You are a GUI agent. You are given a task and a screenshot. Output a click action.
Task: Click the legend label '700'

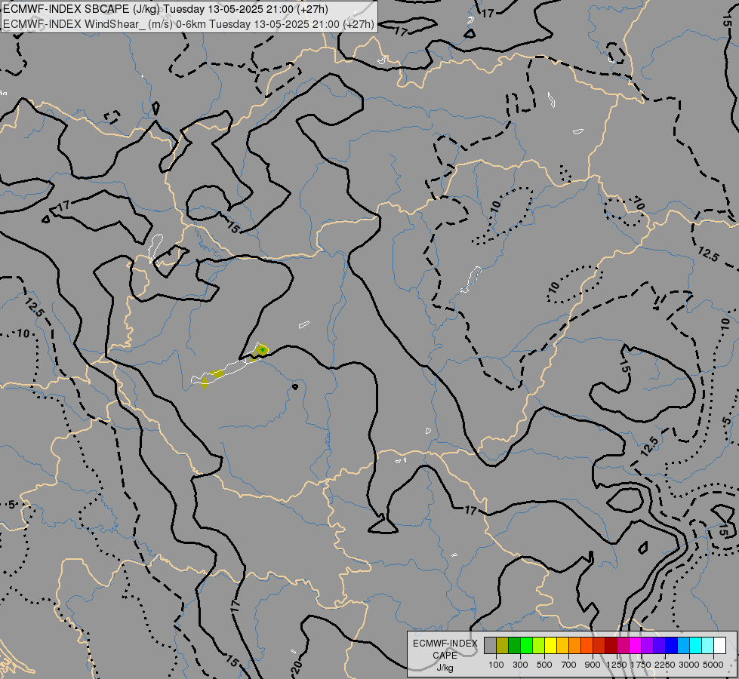(569, 665)
